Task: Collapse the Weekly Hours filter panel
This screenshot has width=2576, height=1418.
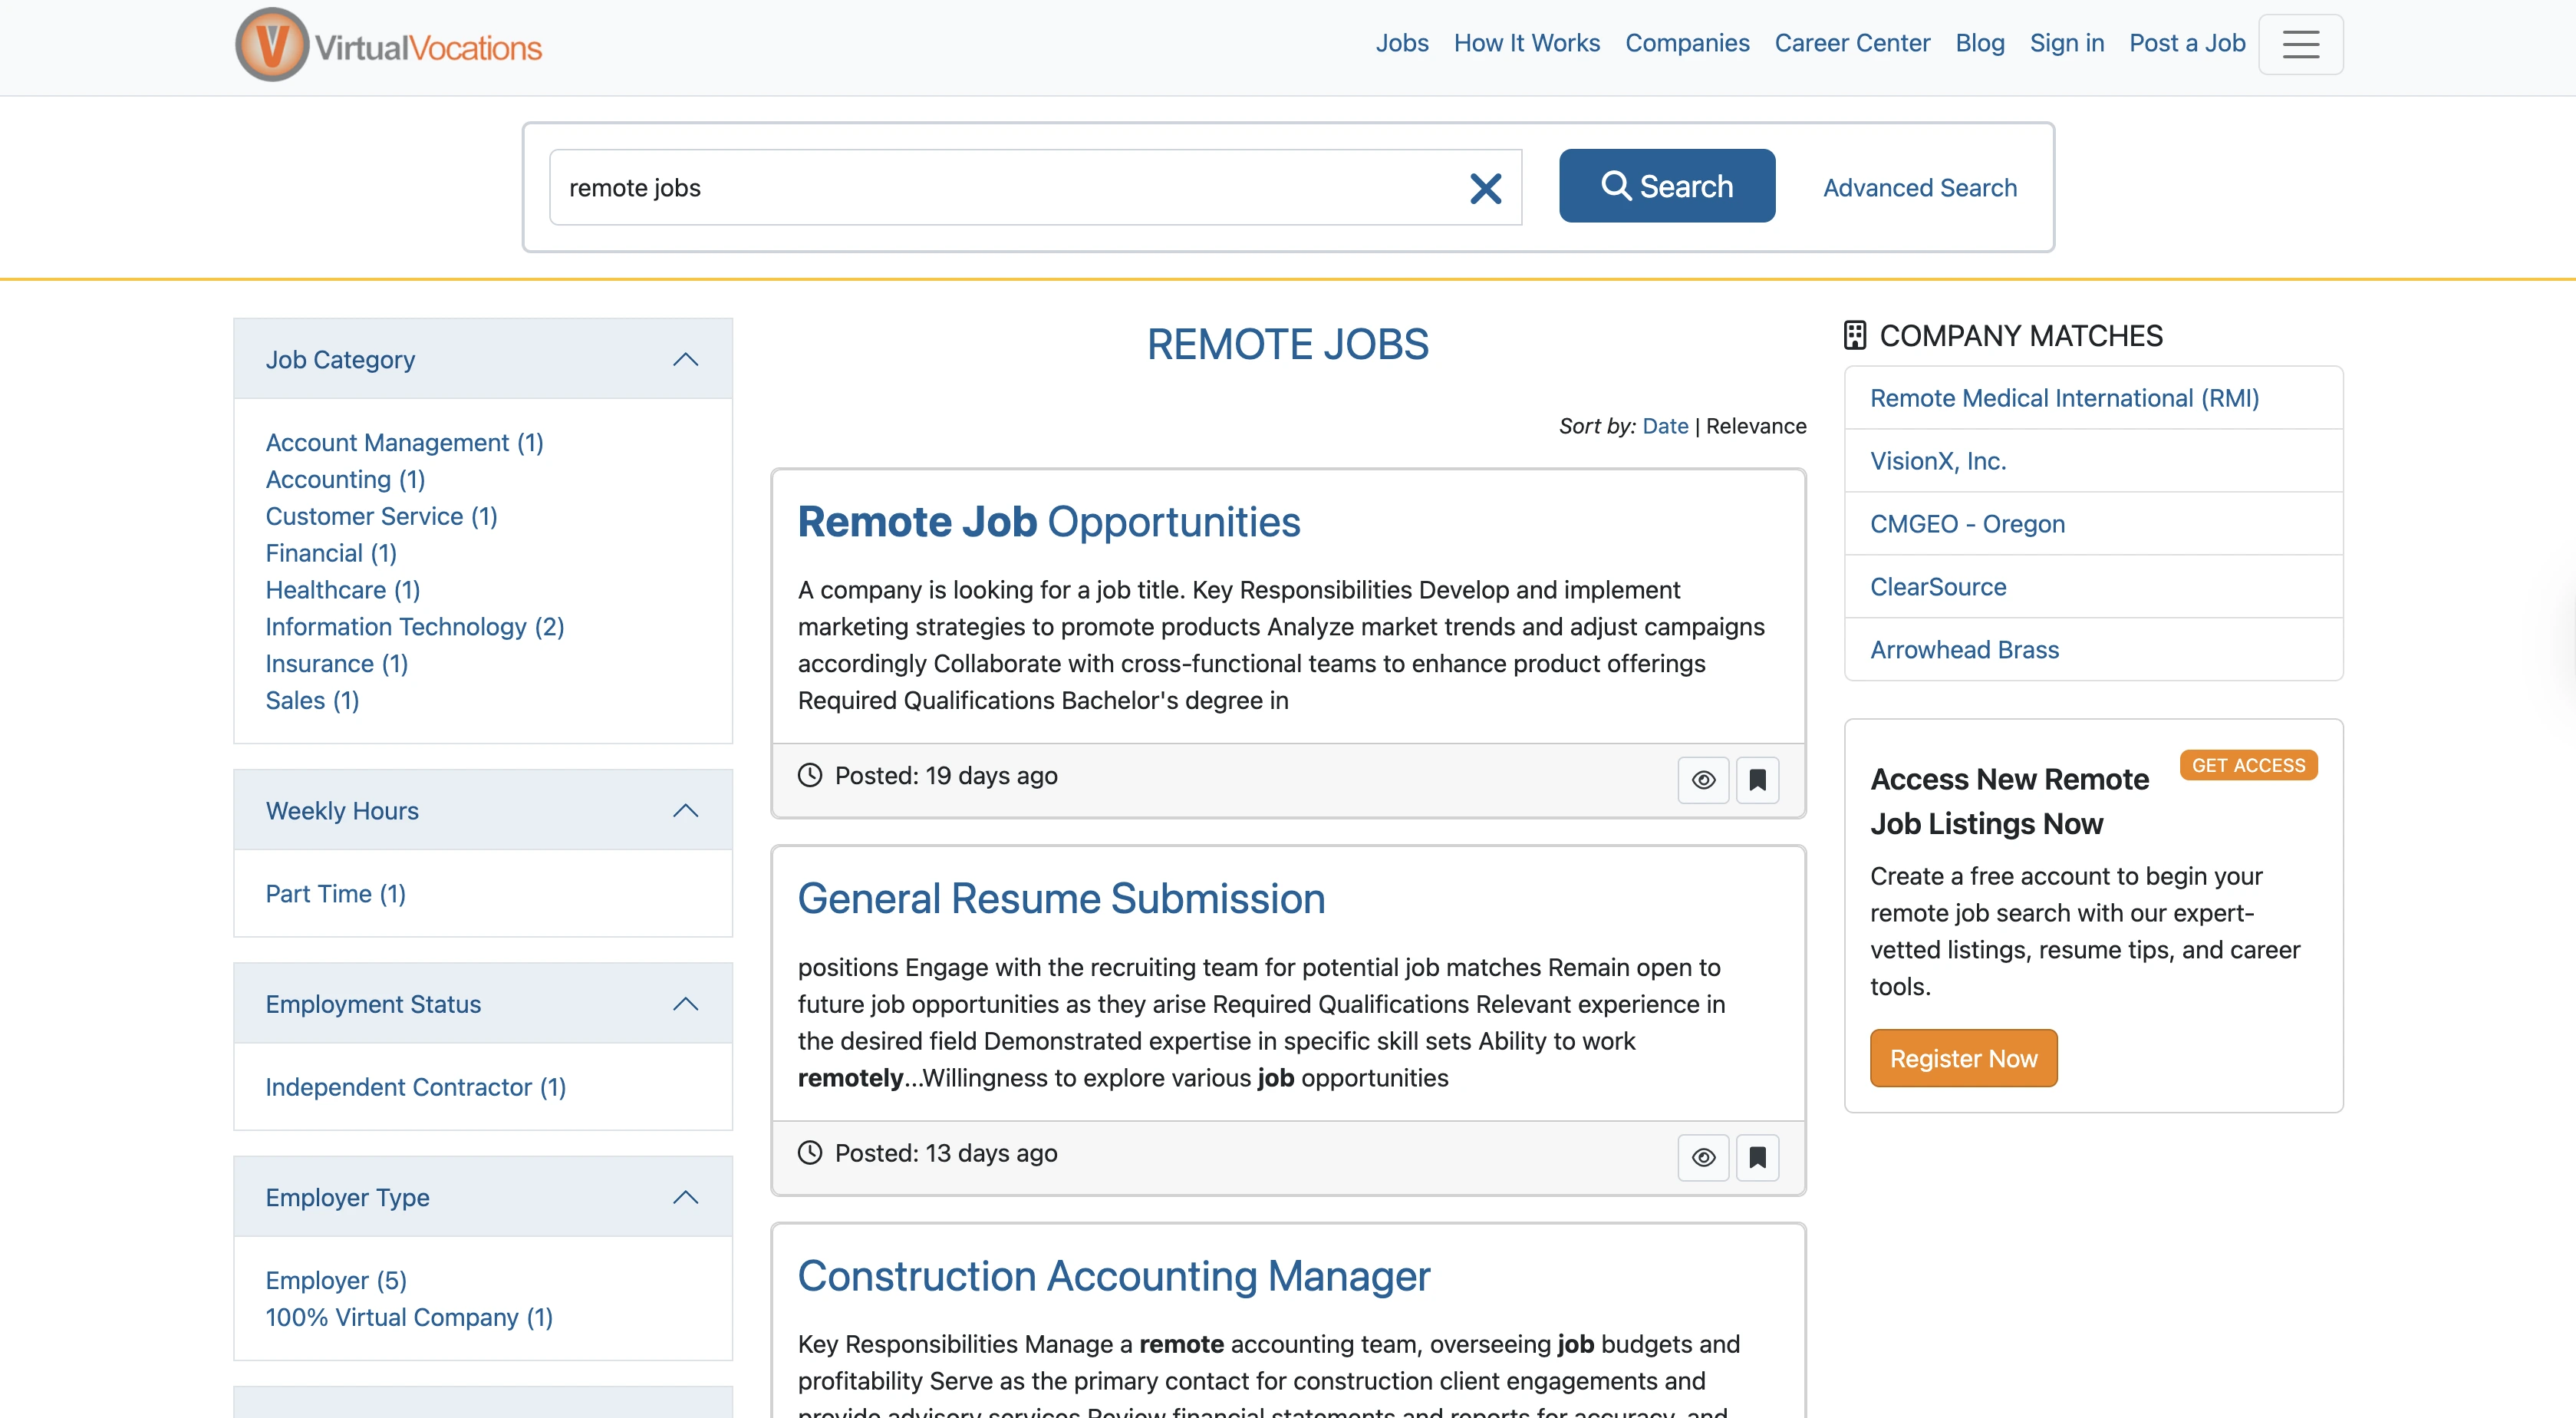Action: coord(685,811)
